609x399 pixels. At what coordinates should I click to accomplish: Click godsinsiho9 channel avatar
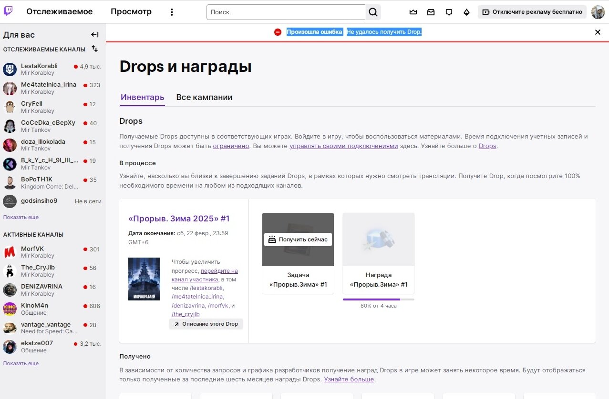(x=10, y=201)
